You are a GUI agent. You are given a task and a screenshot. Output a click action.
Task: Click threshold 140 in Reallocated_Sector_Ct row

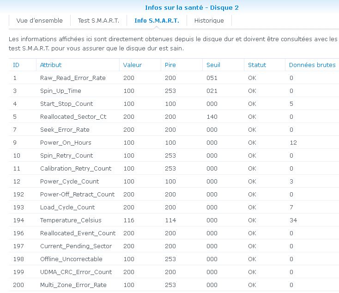click(212, 116)
